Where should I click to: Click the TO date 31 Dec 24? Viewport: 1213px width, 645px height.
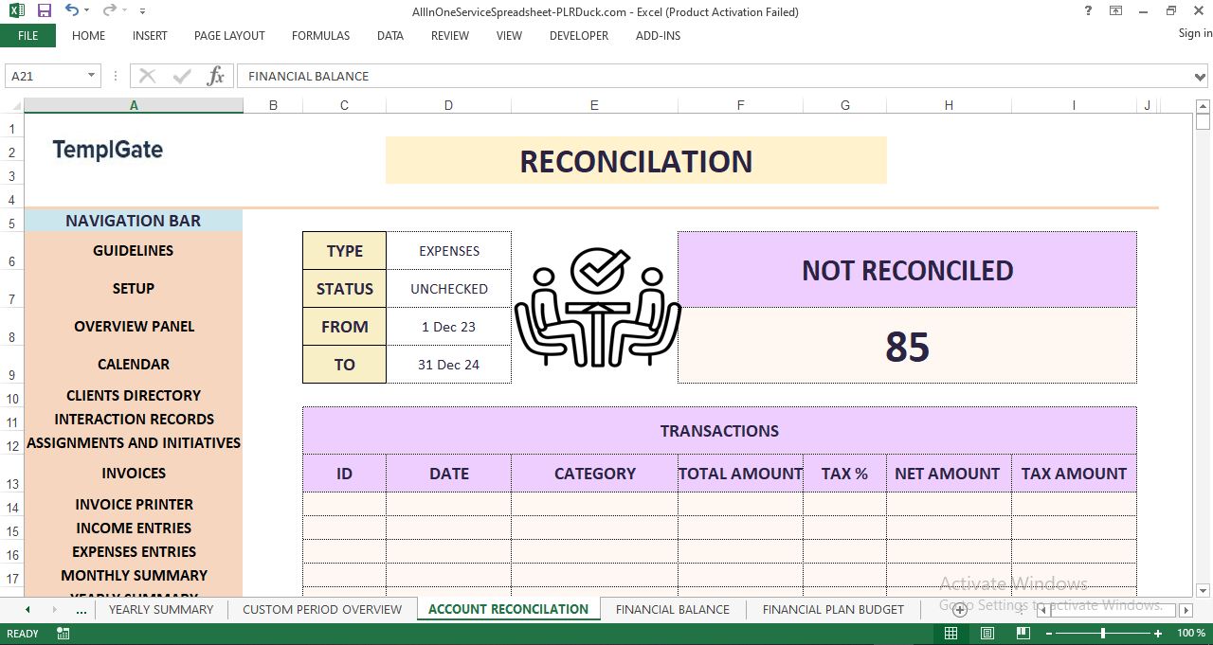click(449, 365)
